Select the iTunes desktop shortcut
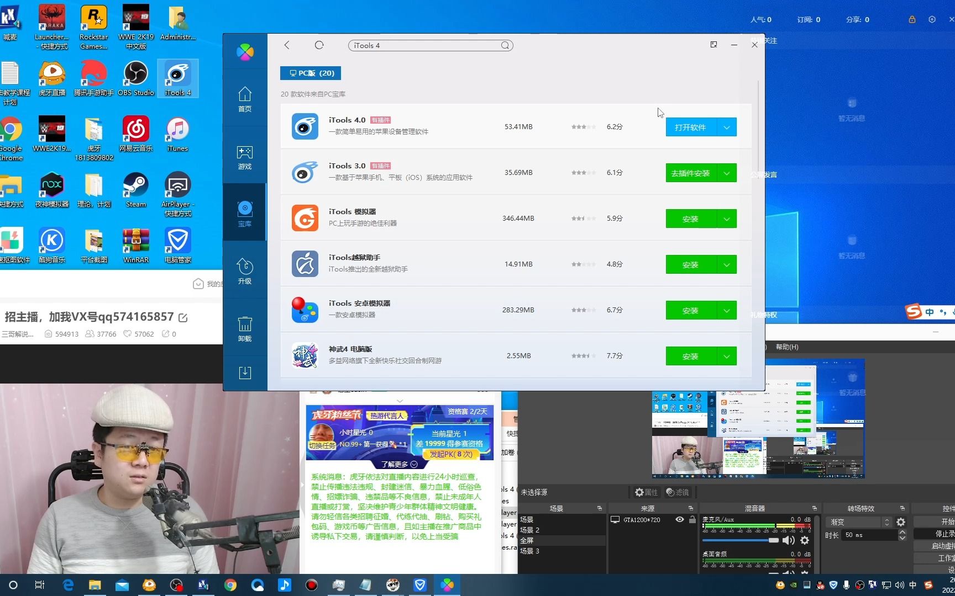This screenshot has height=596, width=955. tap(177, 135)
